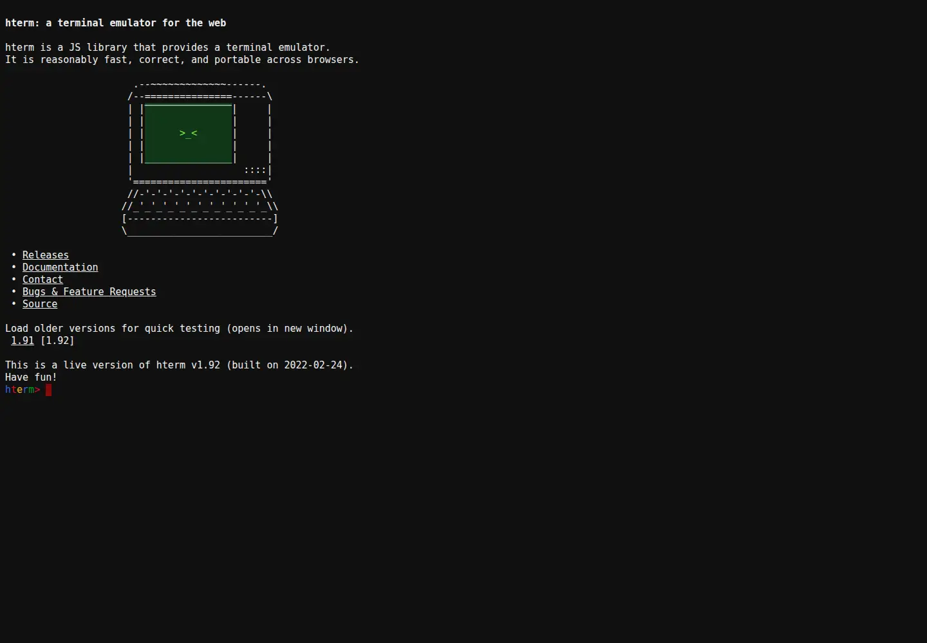Viewport: 927px width, 643px height.
Task: Load older version 1.91
Action: pyautogui.click(x=23, y=341)
